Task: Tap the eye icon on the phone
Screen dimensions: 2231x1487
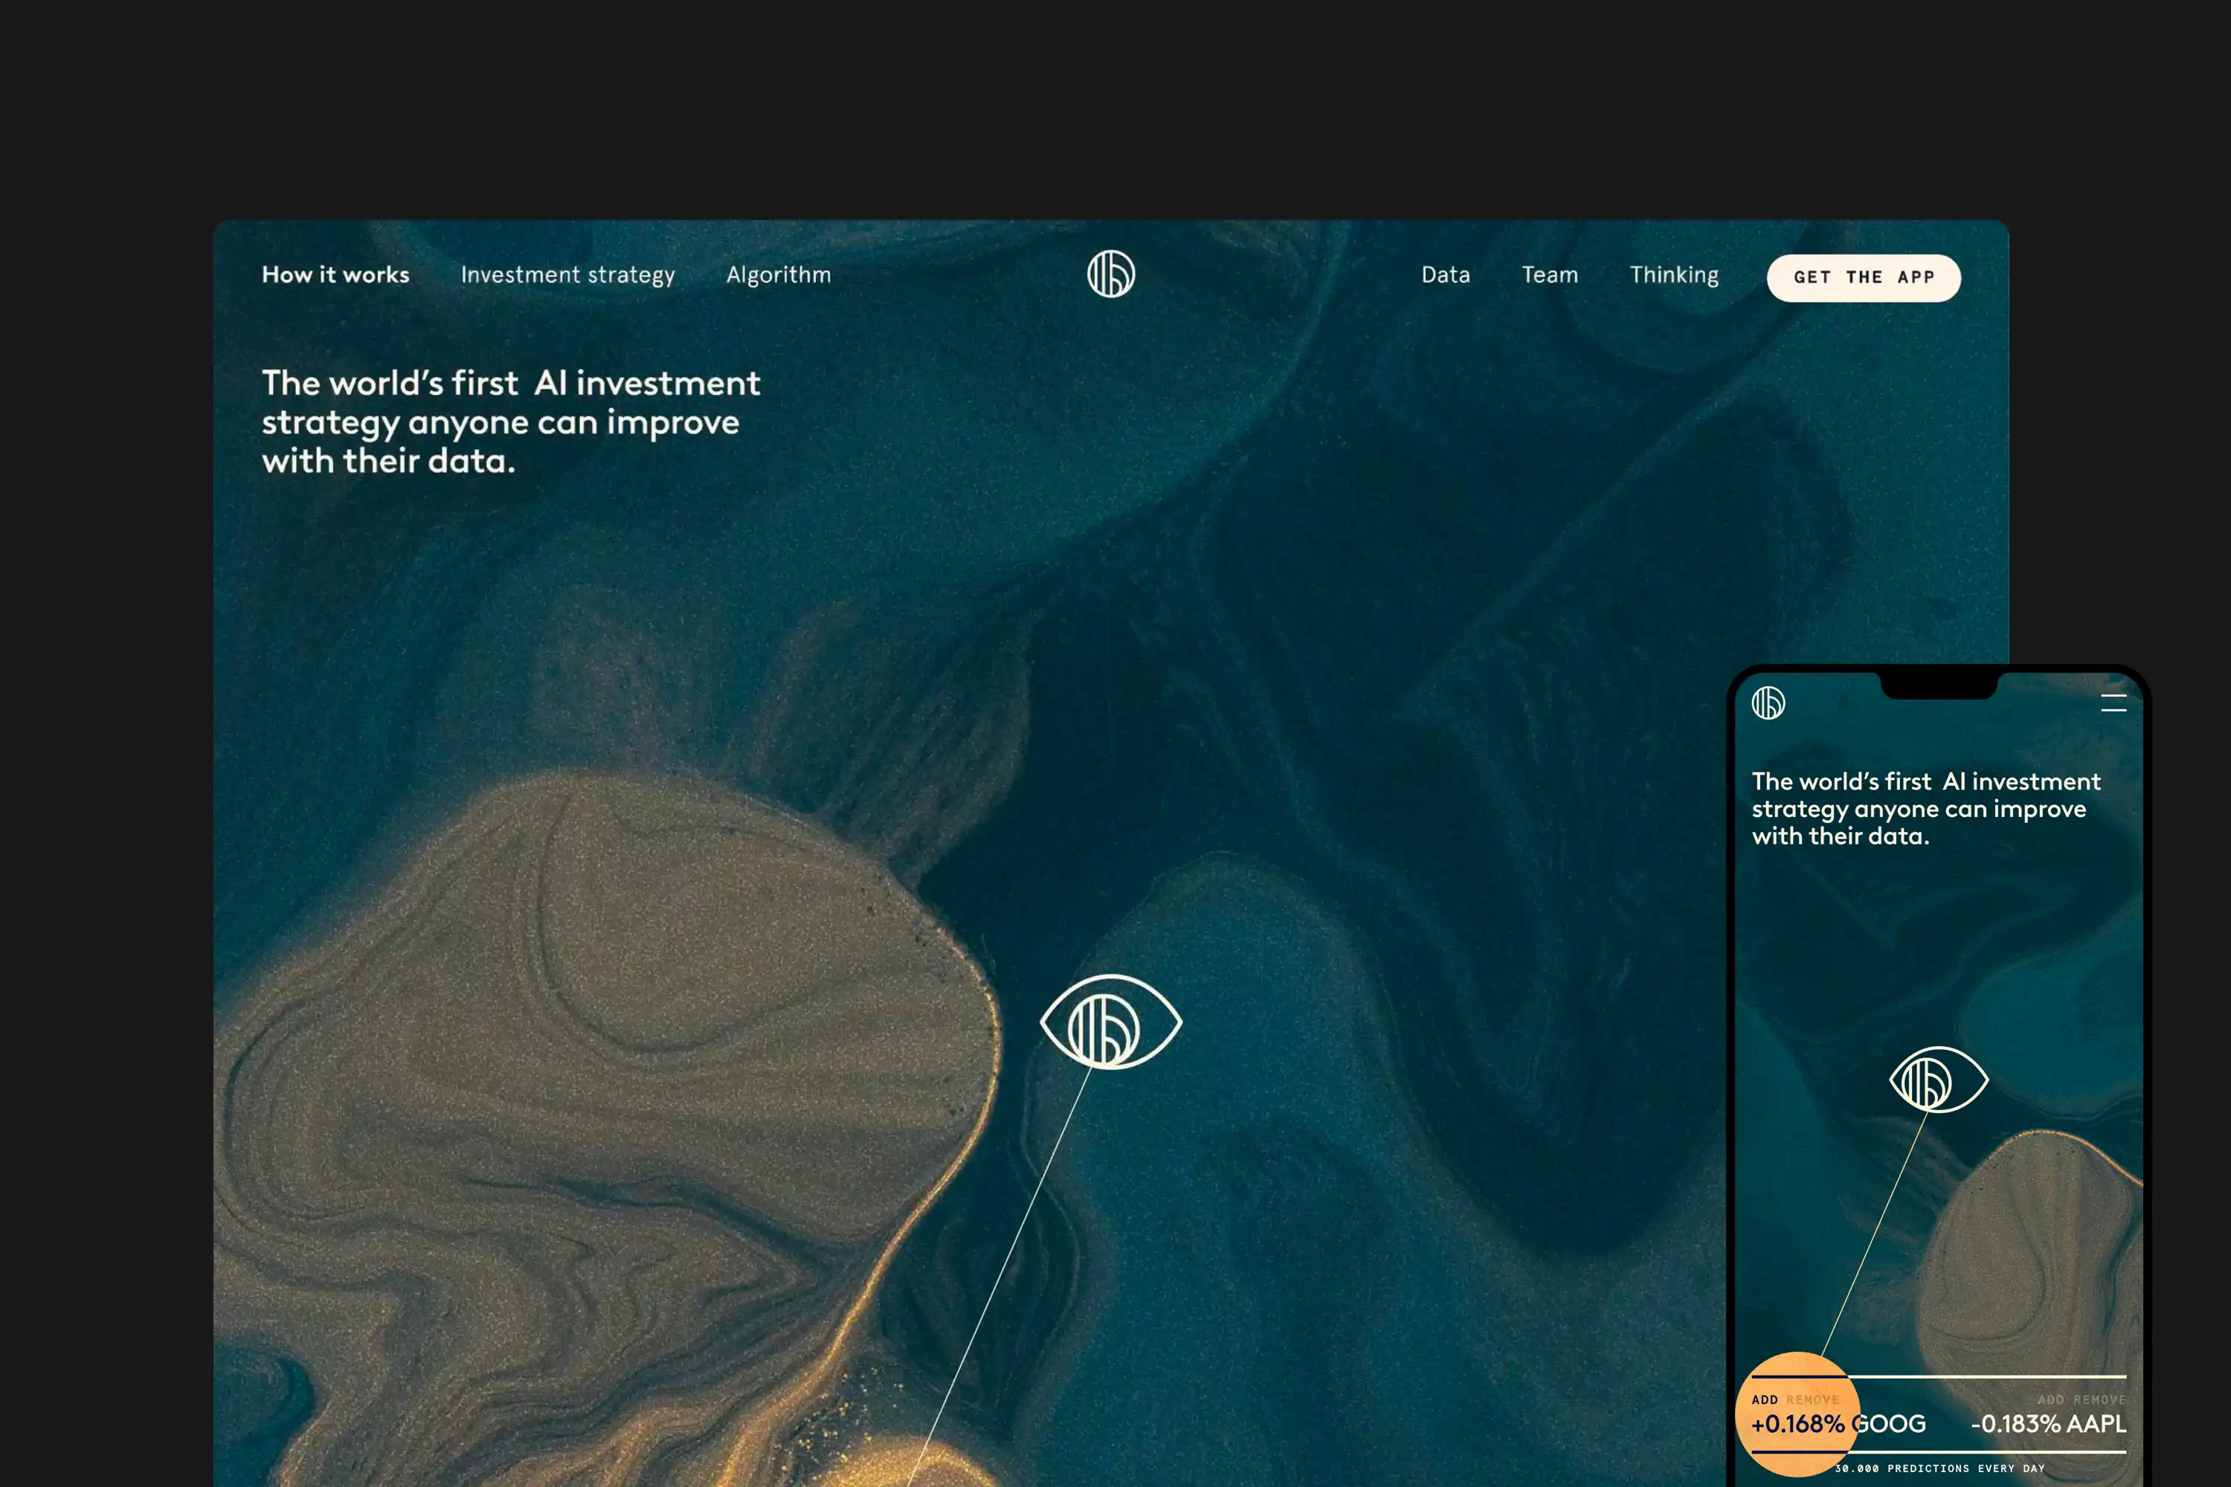Action: (1939, 1080)
